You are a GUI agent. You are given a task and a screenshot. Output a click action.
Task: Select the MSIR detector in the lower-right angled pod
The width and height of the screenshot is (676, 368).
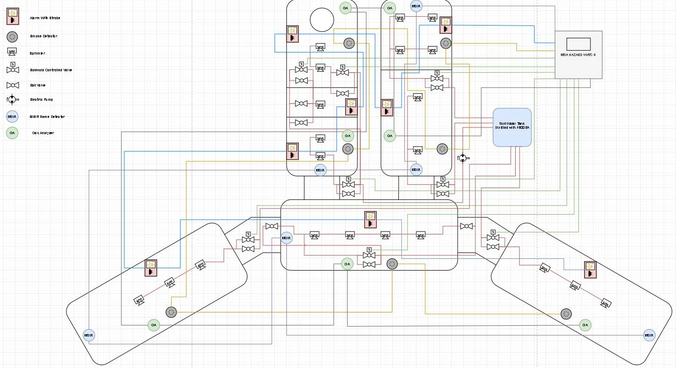[x=649, y=336]
